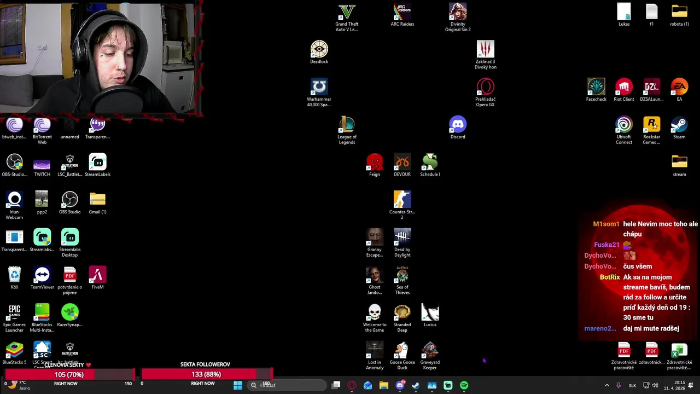Viewport: 700px width, 394px height.
Task: Select Zaklínač 3 Divoký hon icon
Action: pyautogui.click(x=485, y=55)
